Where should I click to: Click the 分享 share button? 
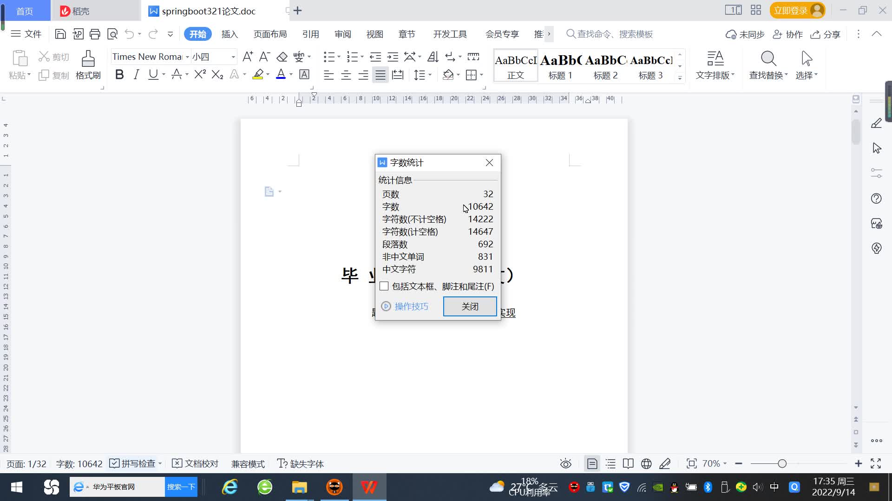click(x=826, y=34)
